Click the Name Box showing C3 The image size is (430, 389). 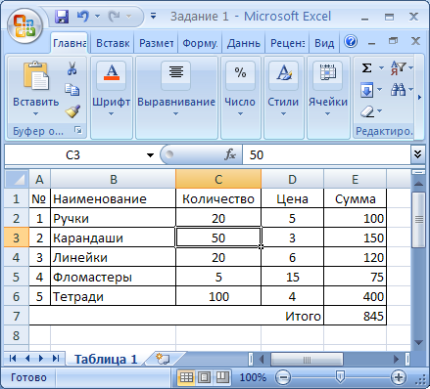[72, 155]
